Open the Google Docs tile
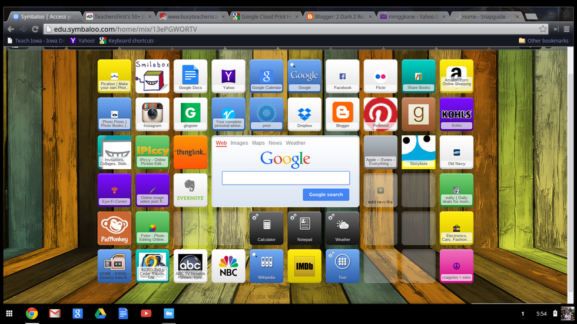This screenshot has height=324, width=577. click(x=190, y=76)
